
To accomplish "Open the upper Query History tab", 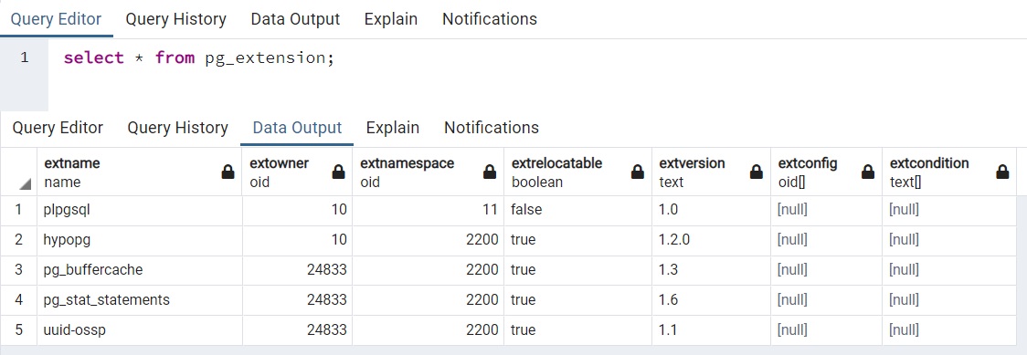I will [175, 19].
